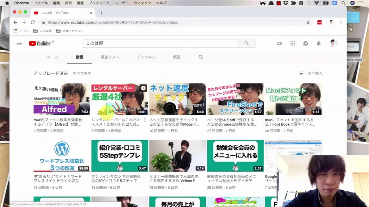The width and height of the screenshot is (369, 207).
Task: Open the ウィンドウ menu
Action: point(142,3)
